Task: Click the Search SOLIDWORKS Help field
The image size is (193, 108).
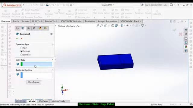Action: click(156, 5)
